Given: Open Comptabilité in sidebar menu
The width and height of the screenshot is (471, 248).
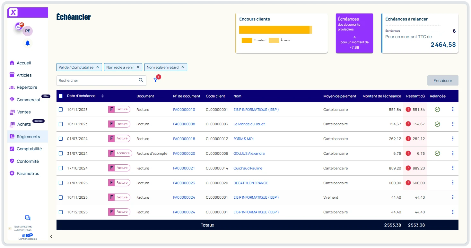Looking at the screenshot, I should click(29, 149).
